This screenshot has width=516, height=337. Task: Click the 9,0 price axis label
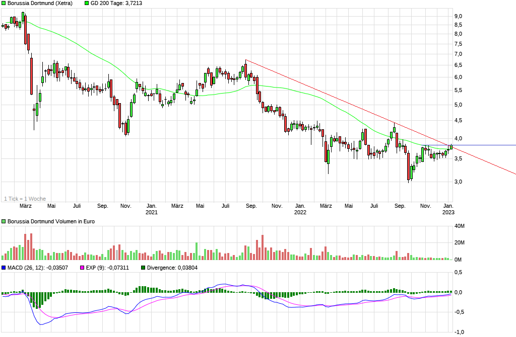pyautogui.click(x=458, y=17)
